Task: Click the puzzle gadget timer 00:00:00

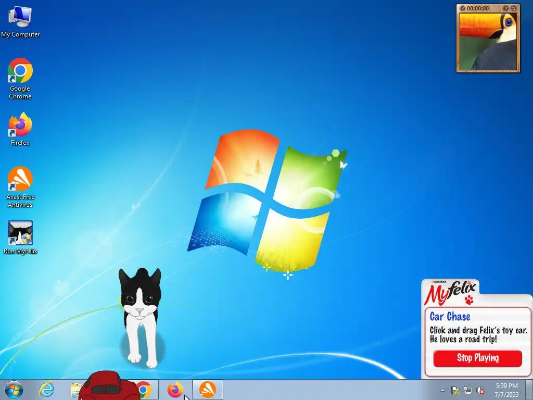Action: coord(478,8)
